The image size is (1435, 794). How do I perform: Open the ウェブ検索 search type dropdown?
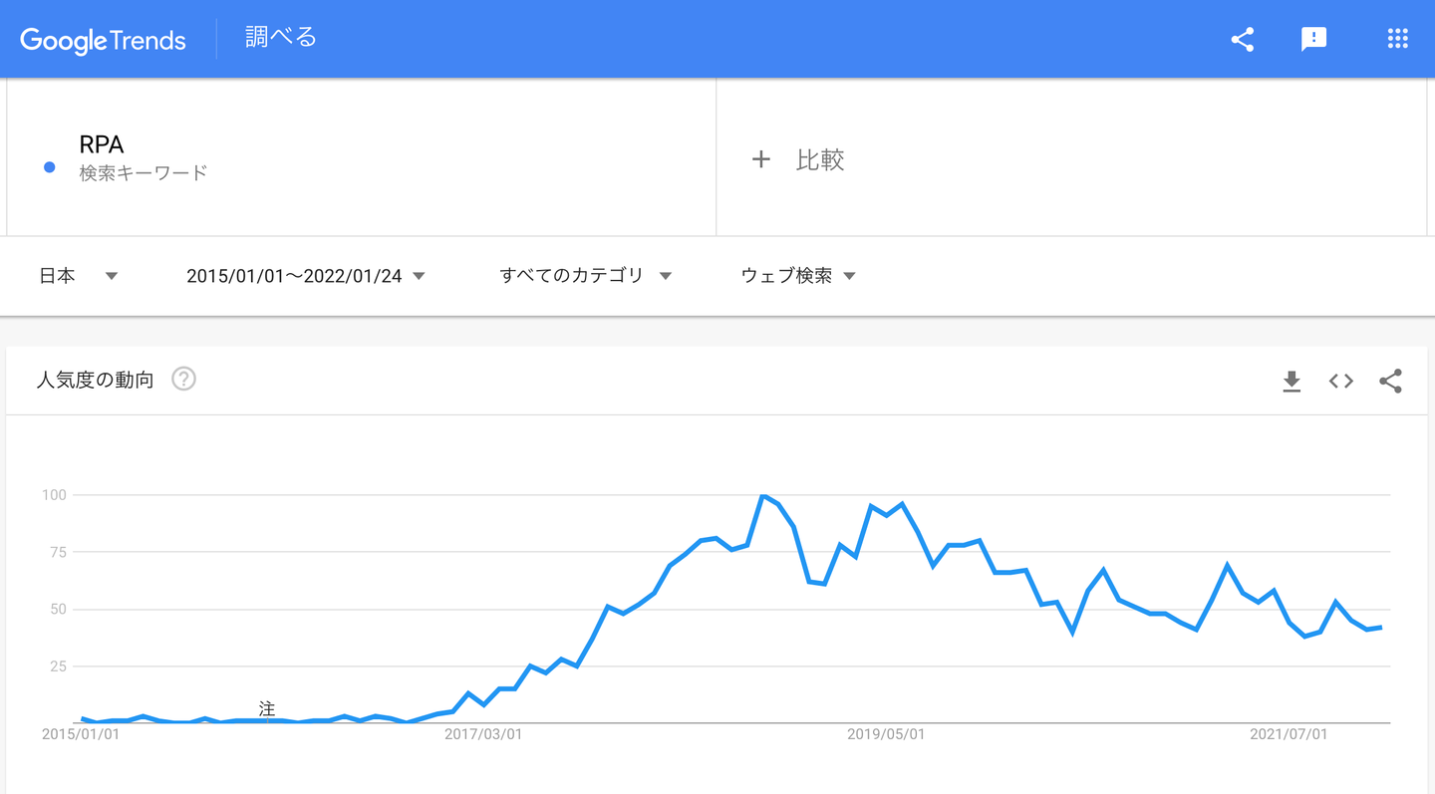point(798,276)
